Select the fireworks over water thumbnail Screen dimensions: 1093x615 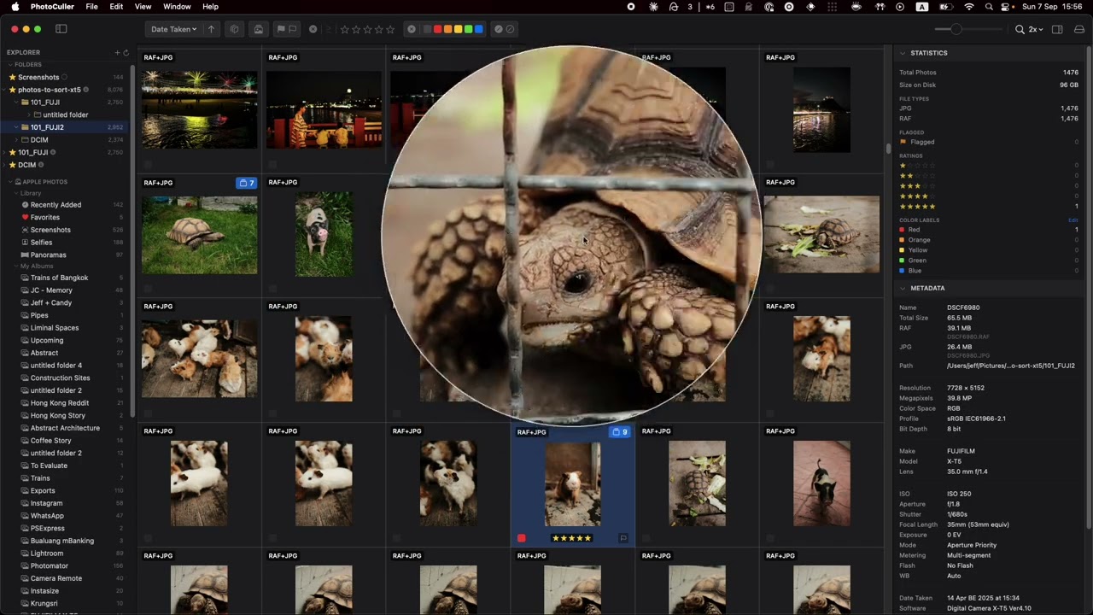coord(199,109)
